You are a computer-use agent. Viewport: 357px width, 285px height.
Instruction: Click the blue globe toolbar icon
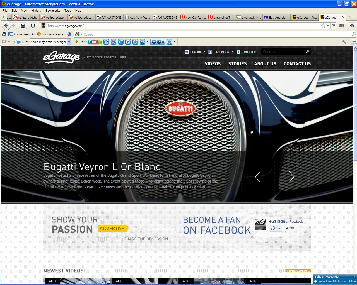pyautogui.click(x=169, y=42)
